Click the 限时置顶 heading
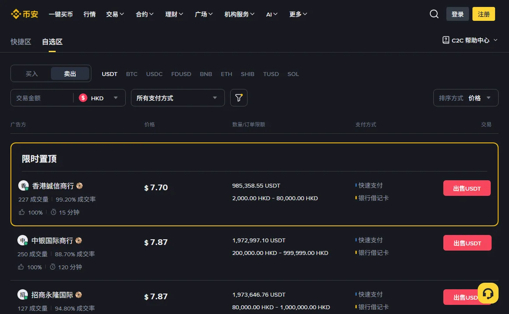This screenshot has width=509, height=314. point(39,159)
